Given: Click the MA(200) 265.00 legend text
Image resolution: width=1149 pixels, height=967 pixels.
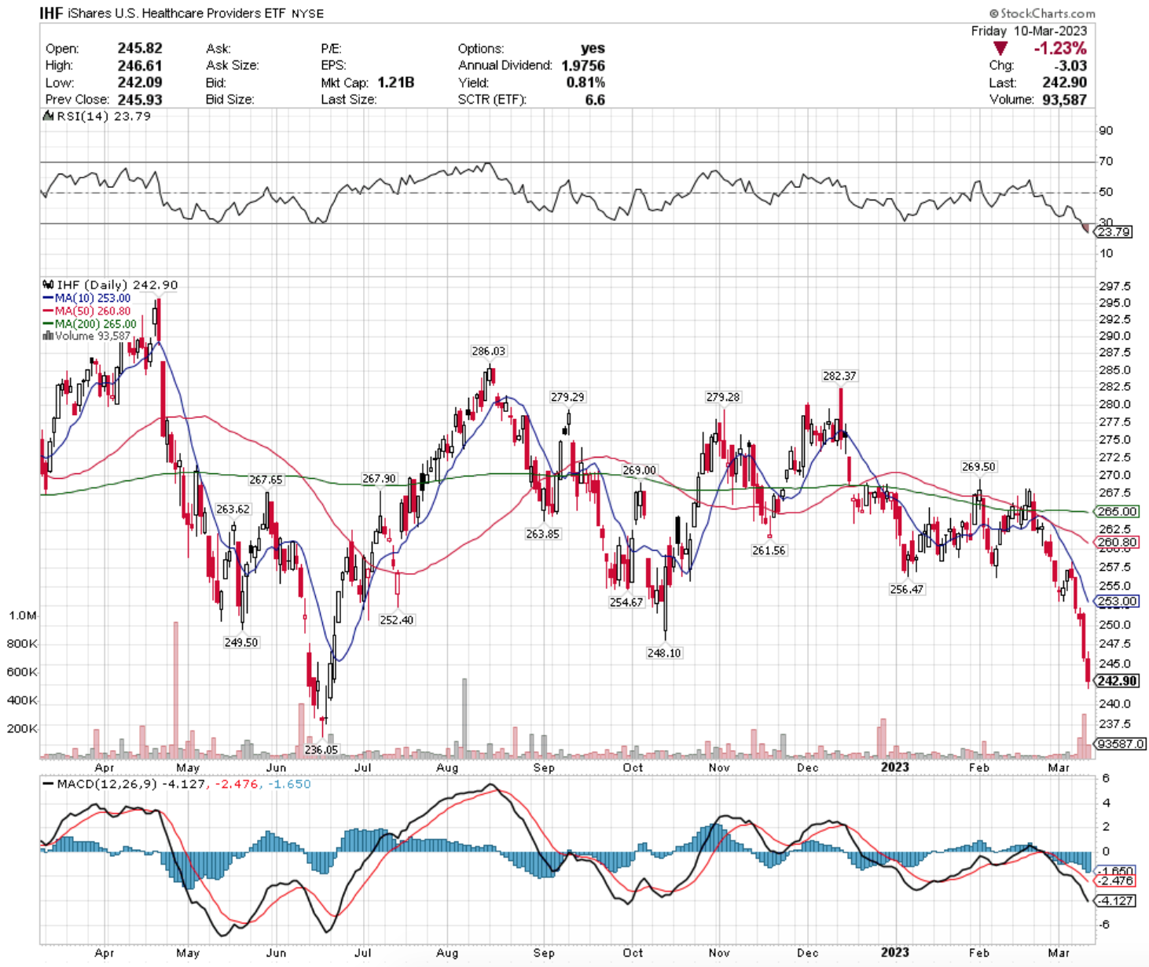Looking at the screenshot, I should click(x=96, y=324).
